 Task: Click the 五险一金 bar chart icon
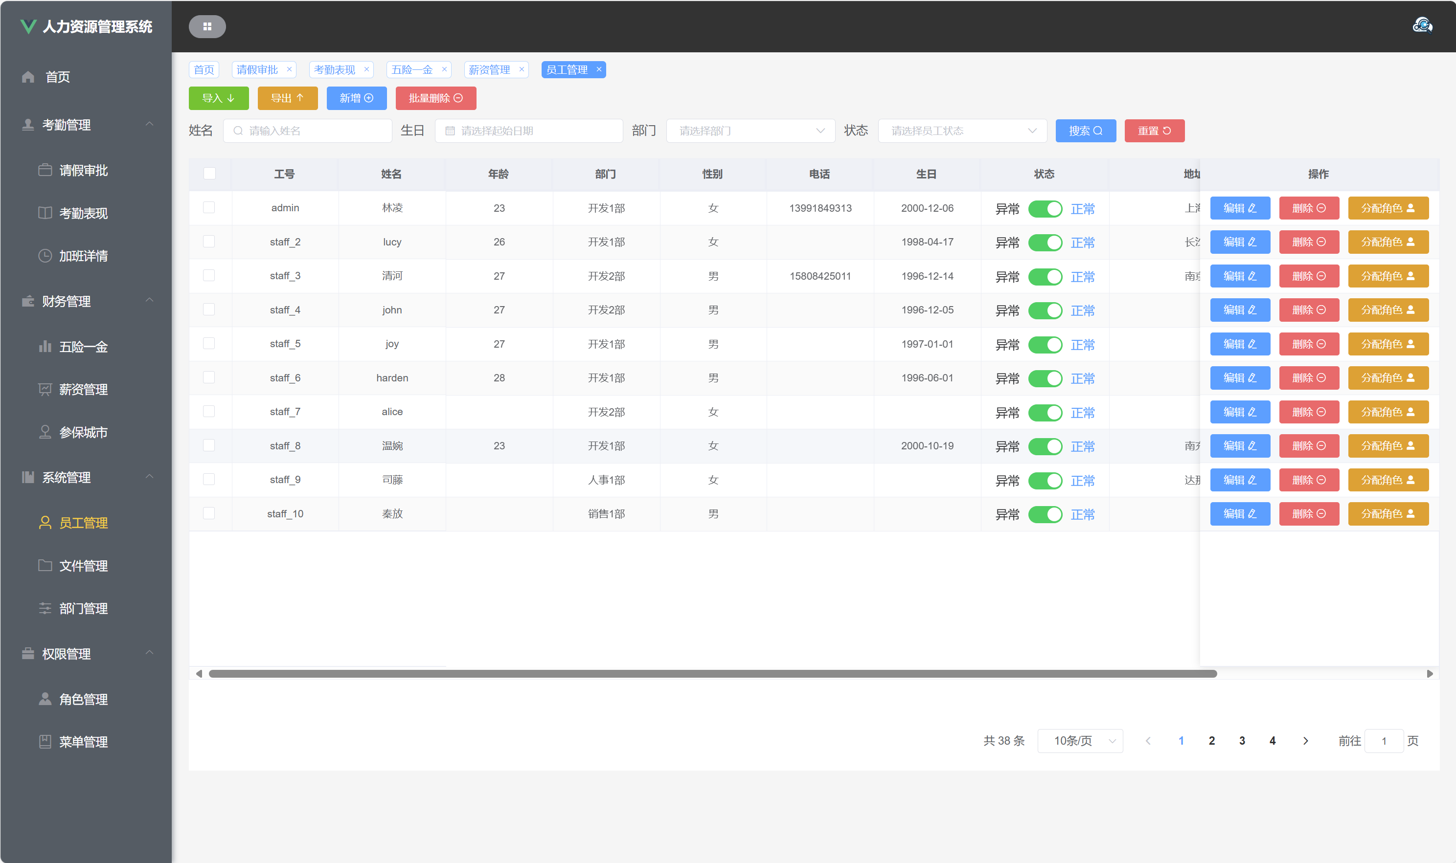(x=45, y=347)
